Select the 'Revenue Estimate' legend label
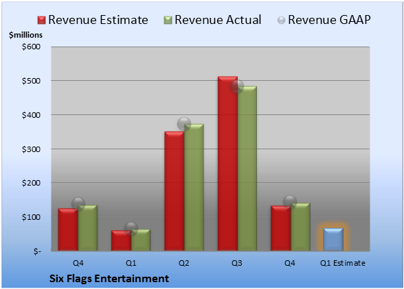 pyautogui.click(x=98, y=20)
